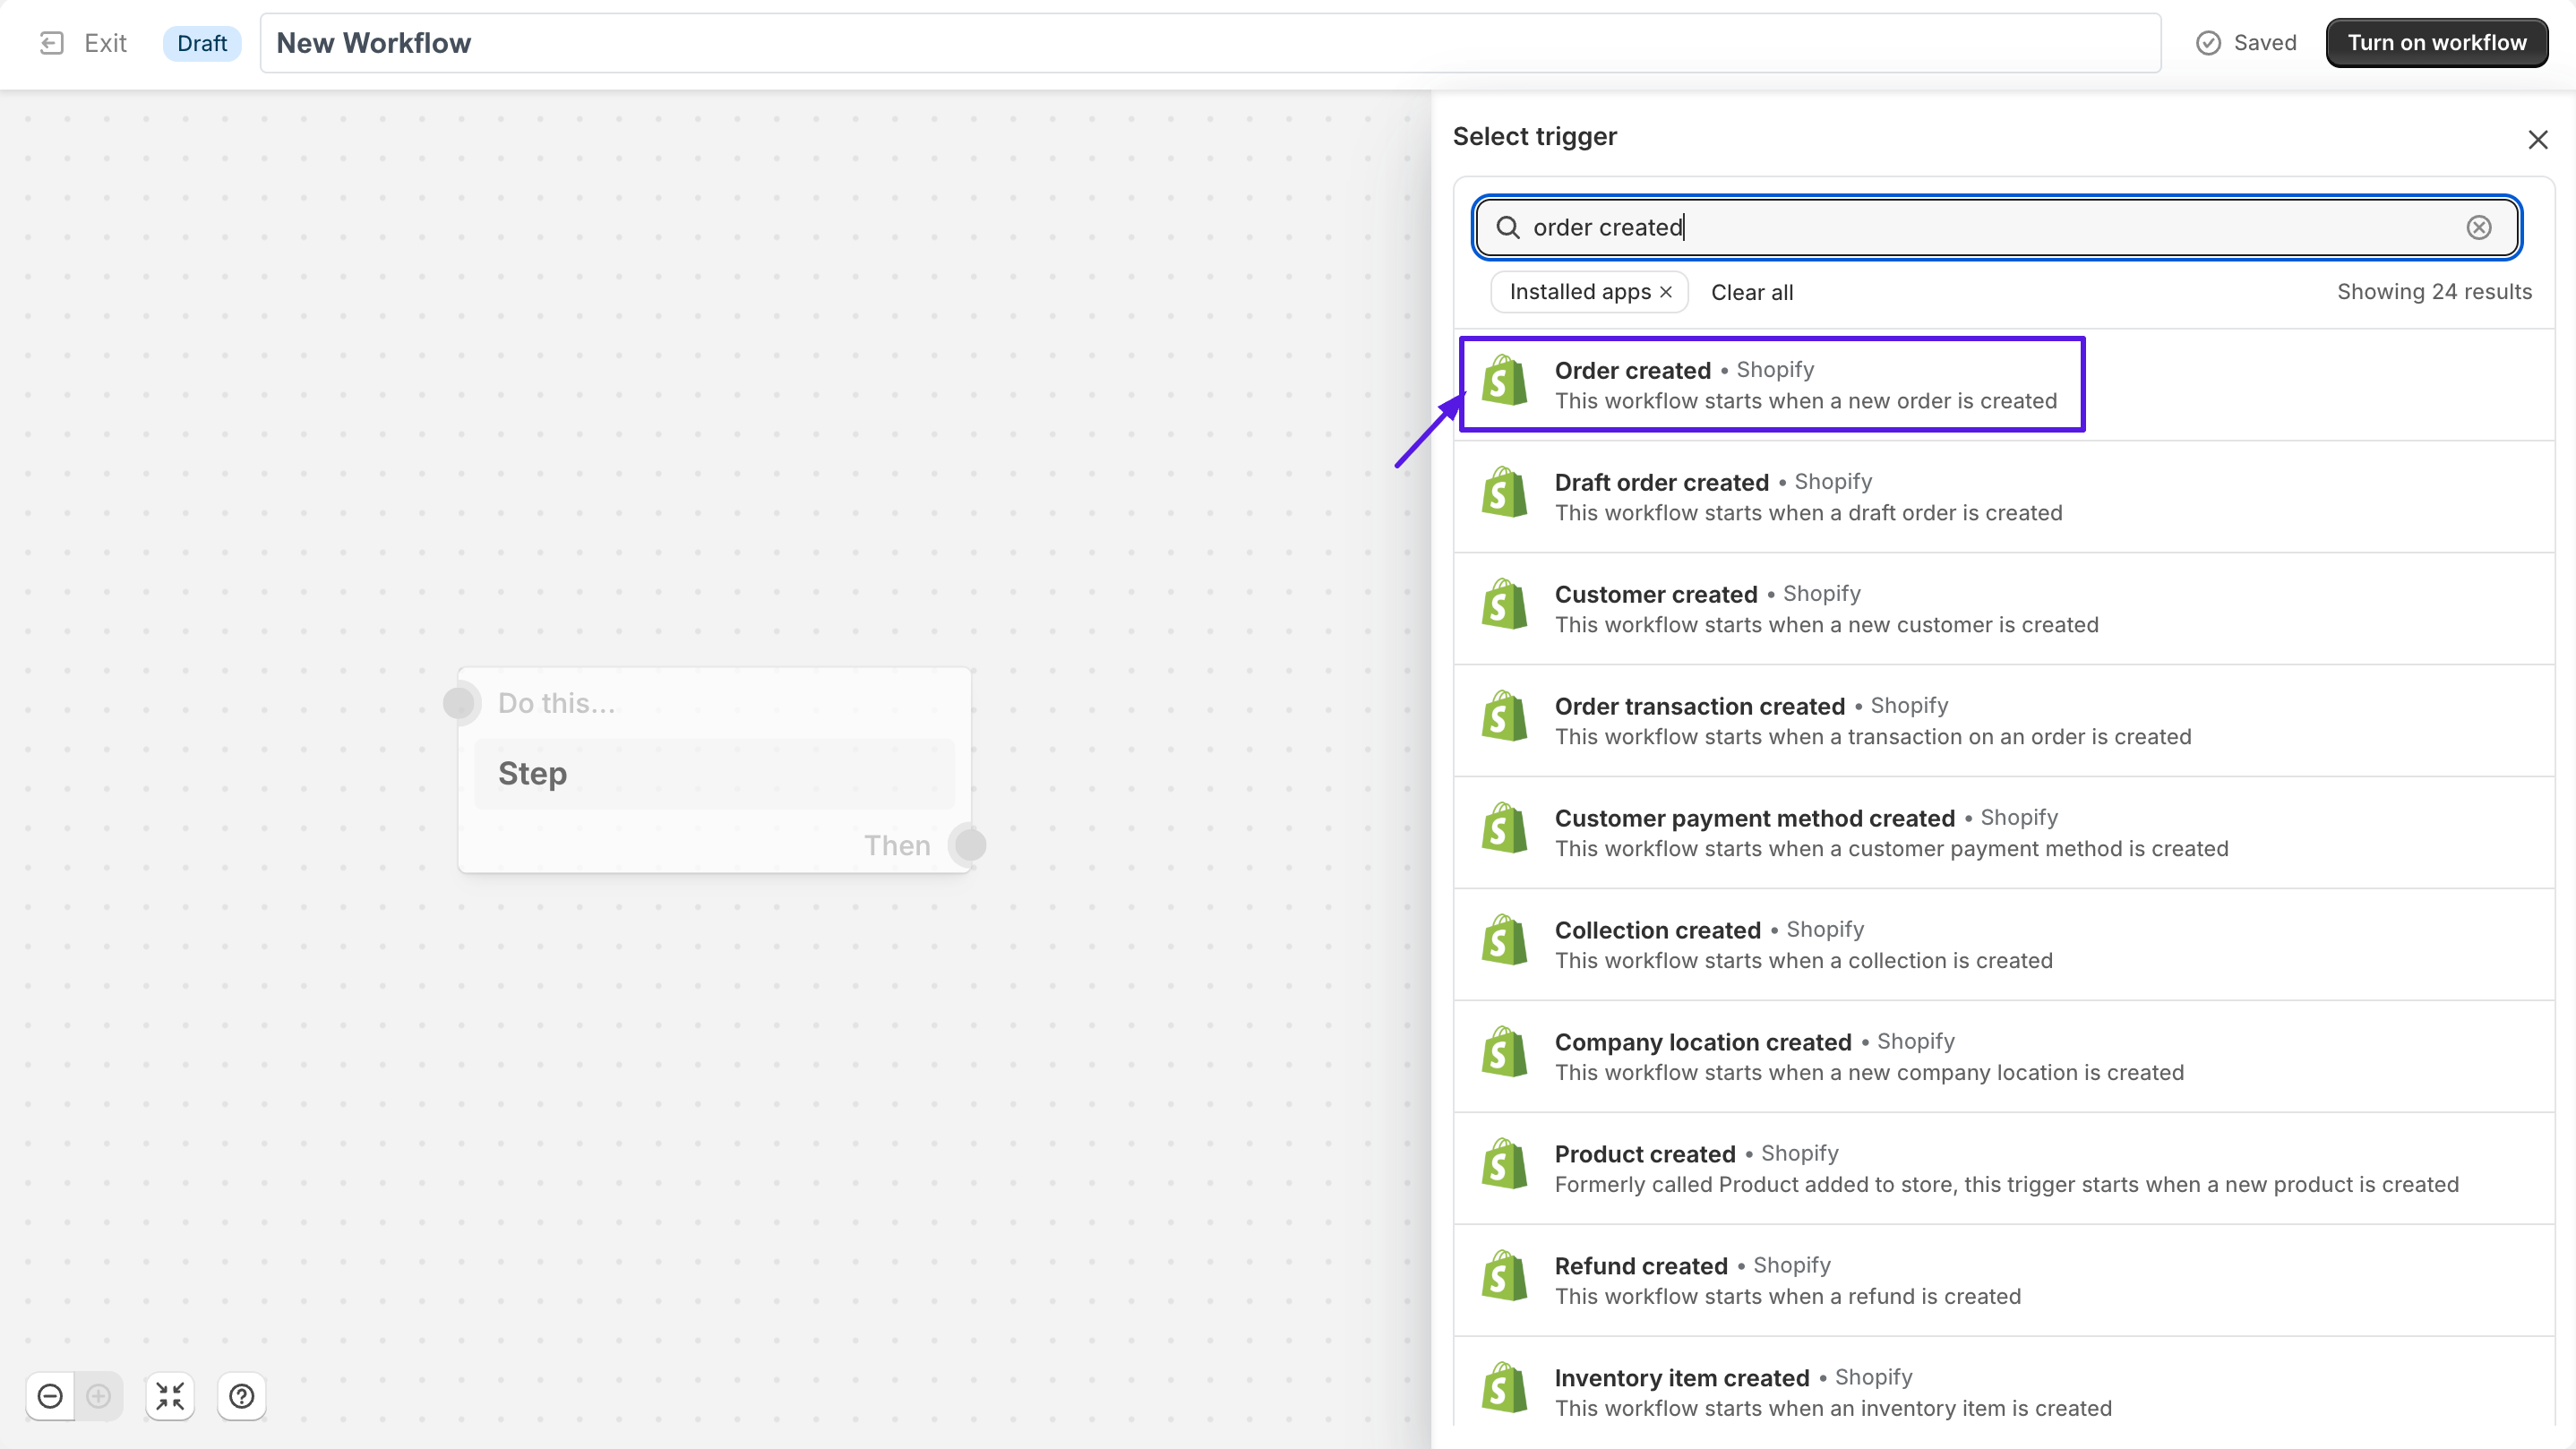The image size is (2576, 1449).
Task: Click 'This workflow starts when a collection is created'
Action: pyautogui.click(x=1804, y=961)
